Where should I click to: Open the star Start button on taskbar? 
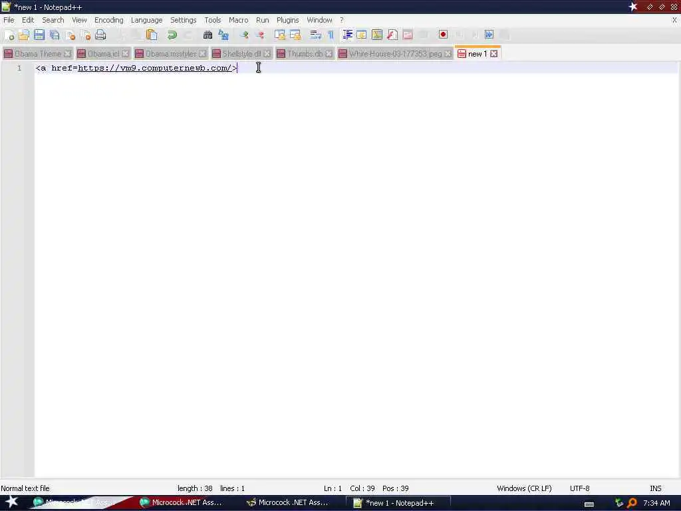click(x=11, y=502)
